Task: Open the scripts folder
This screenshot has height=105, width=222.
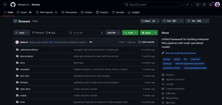Action: point(23,96)
